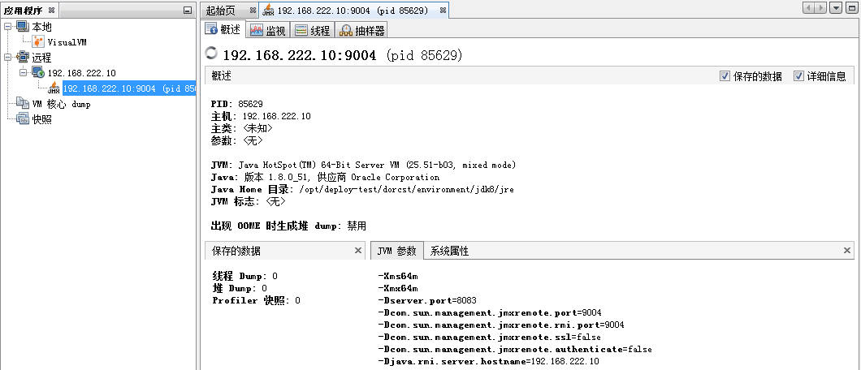Close the JVM 参数 section

847,251
